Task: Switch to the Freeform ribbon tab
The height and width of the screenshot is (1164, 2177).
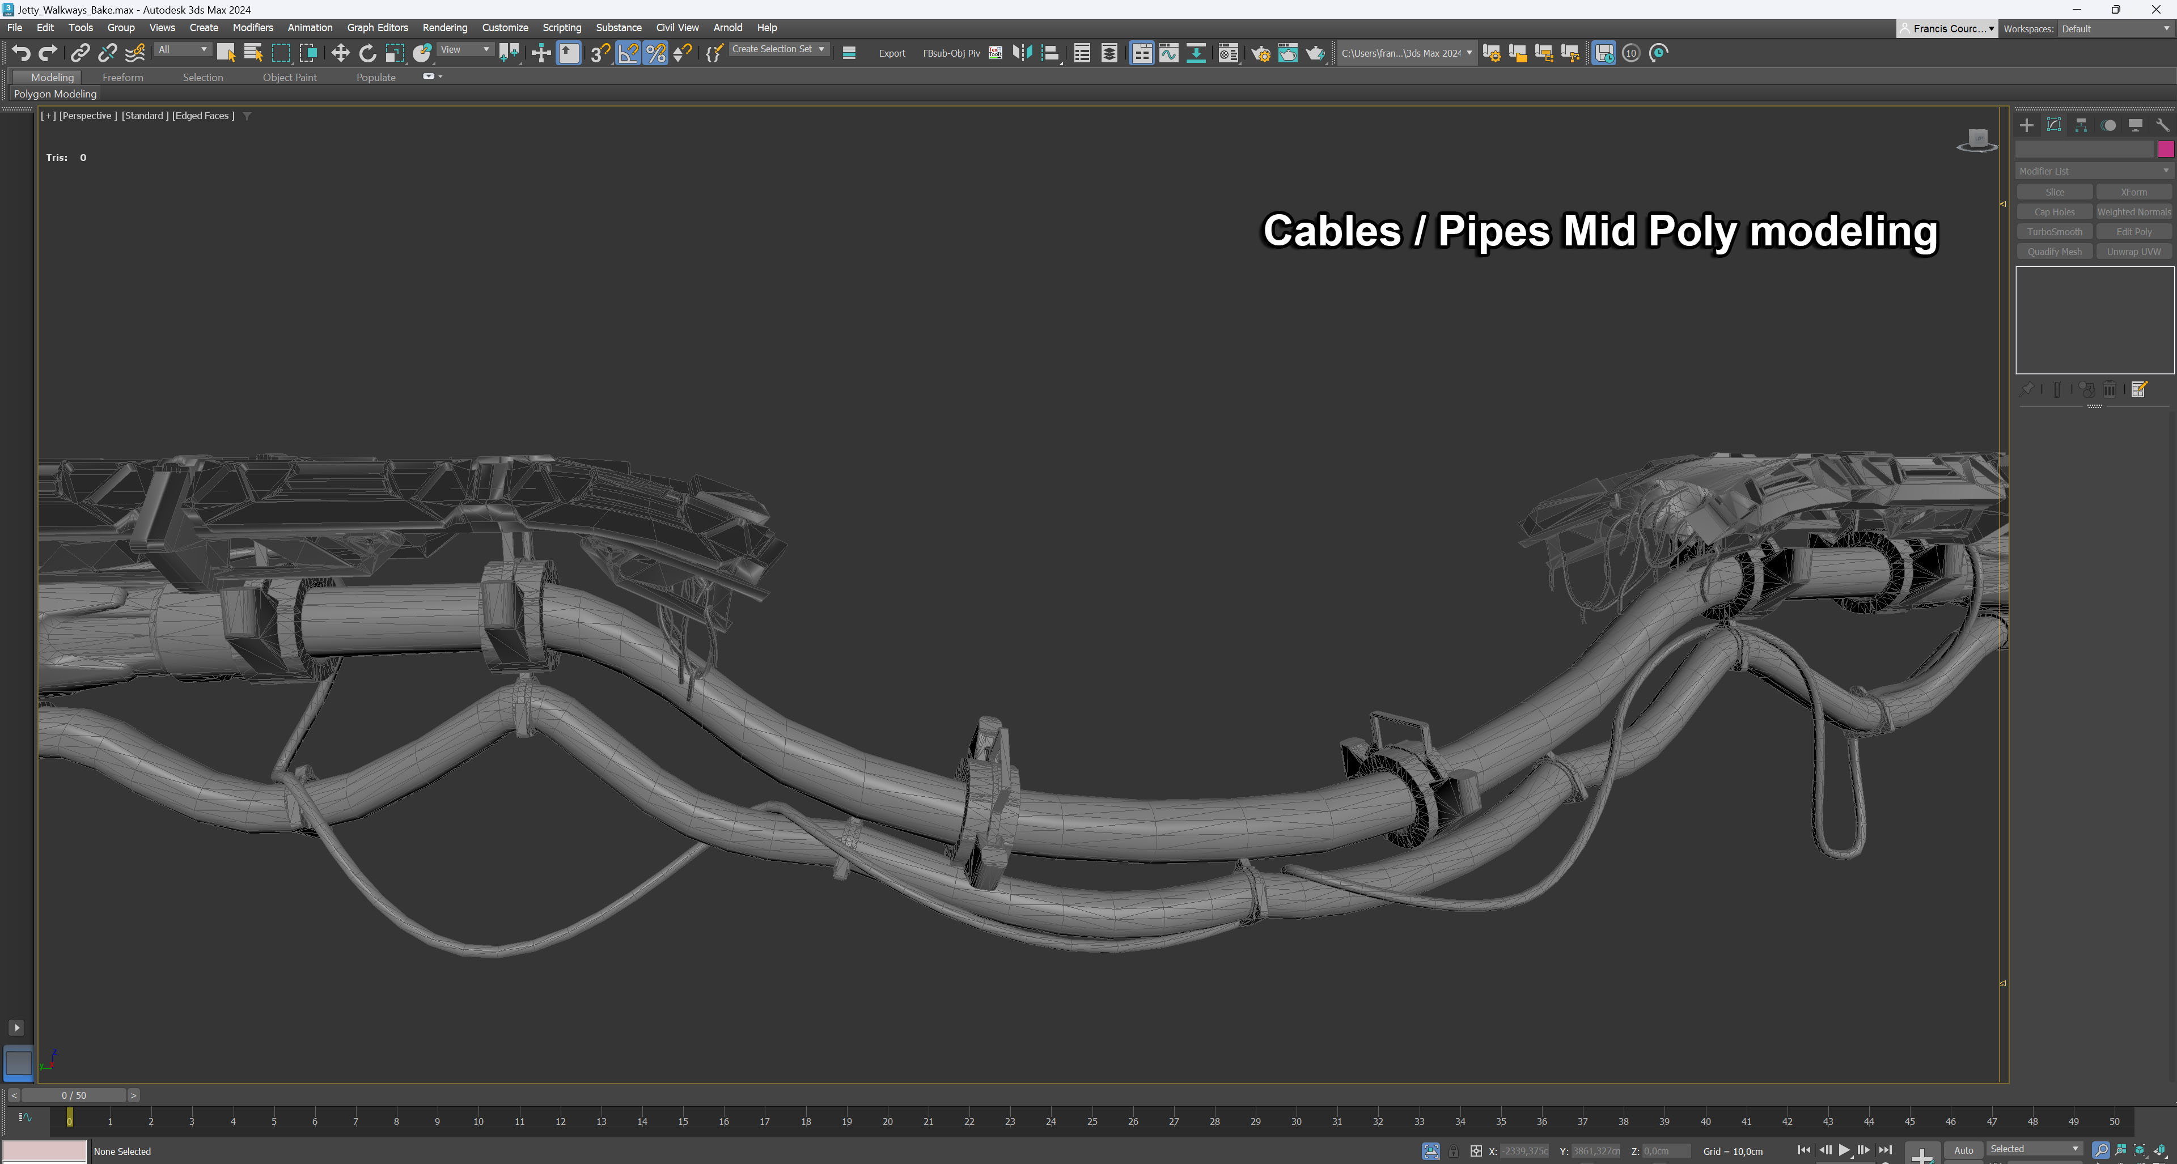Action: [122, 77]
